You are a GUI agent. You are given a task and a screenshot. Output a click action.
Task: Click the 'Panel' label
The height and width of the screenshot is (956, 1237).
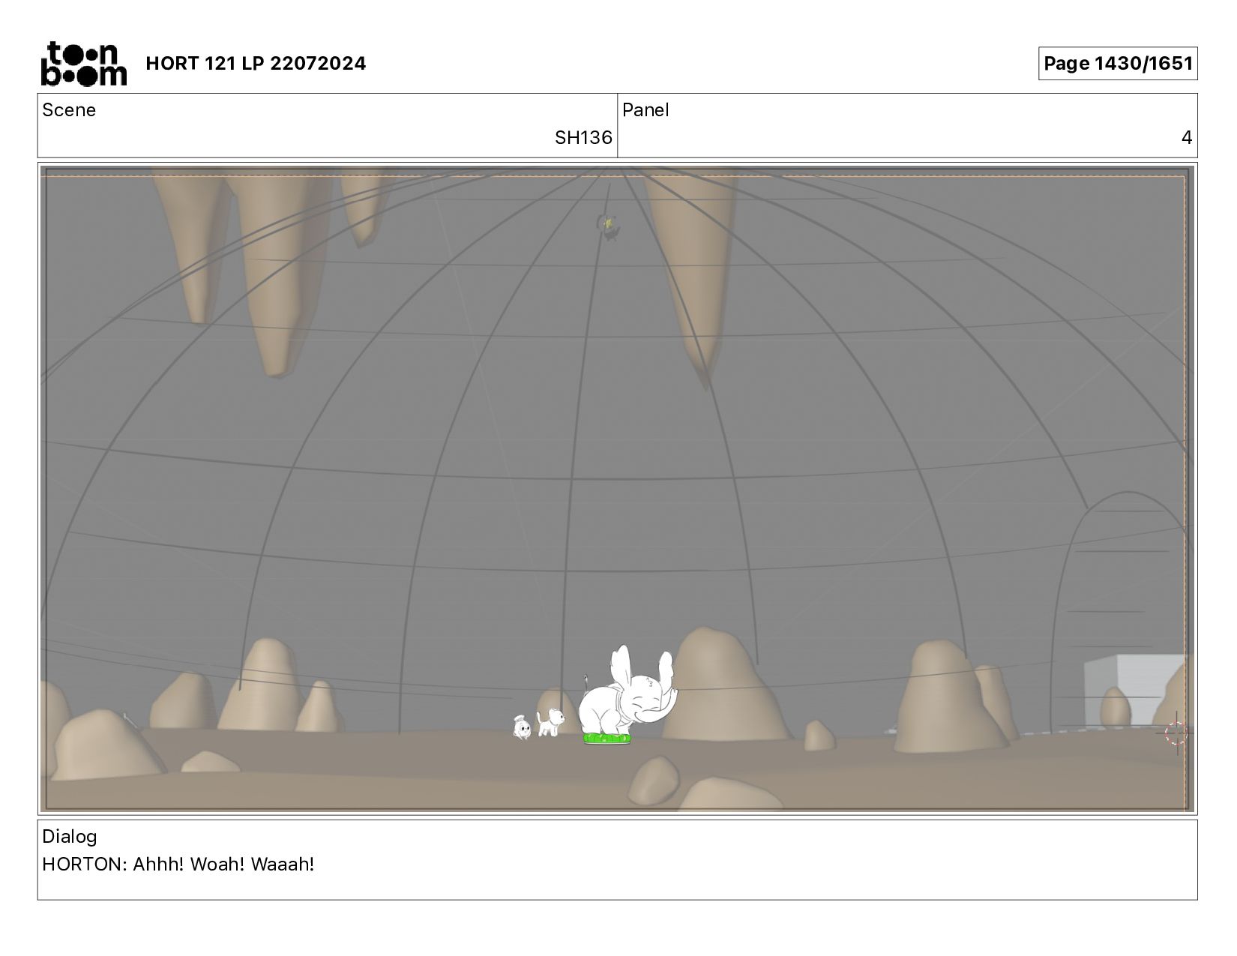pyautogui.click(x=645, y=110)
